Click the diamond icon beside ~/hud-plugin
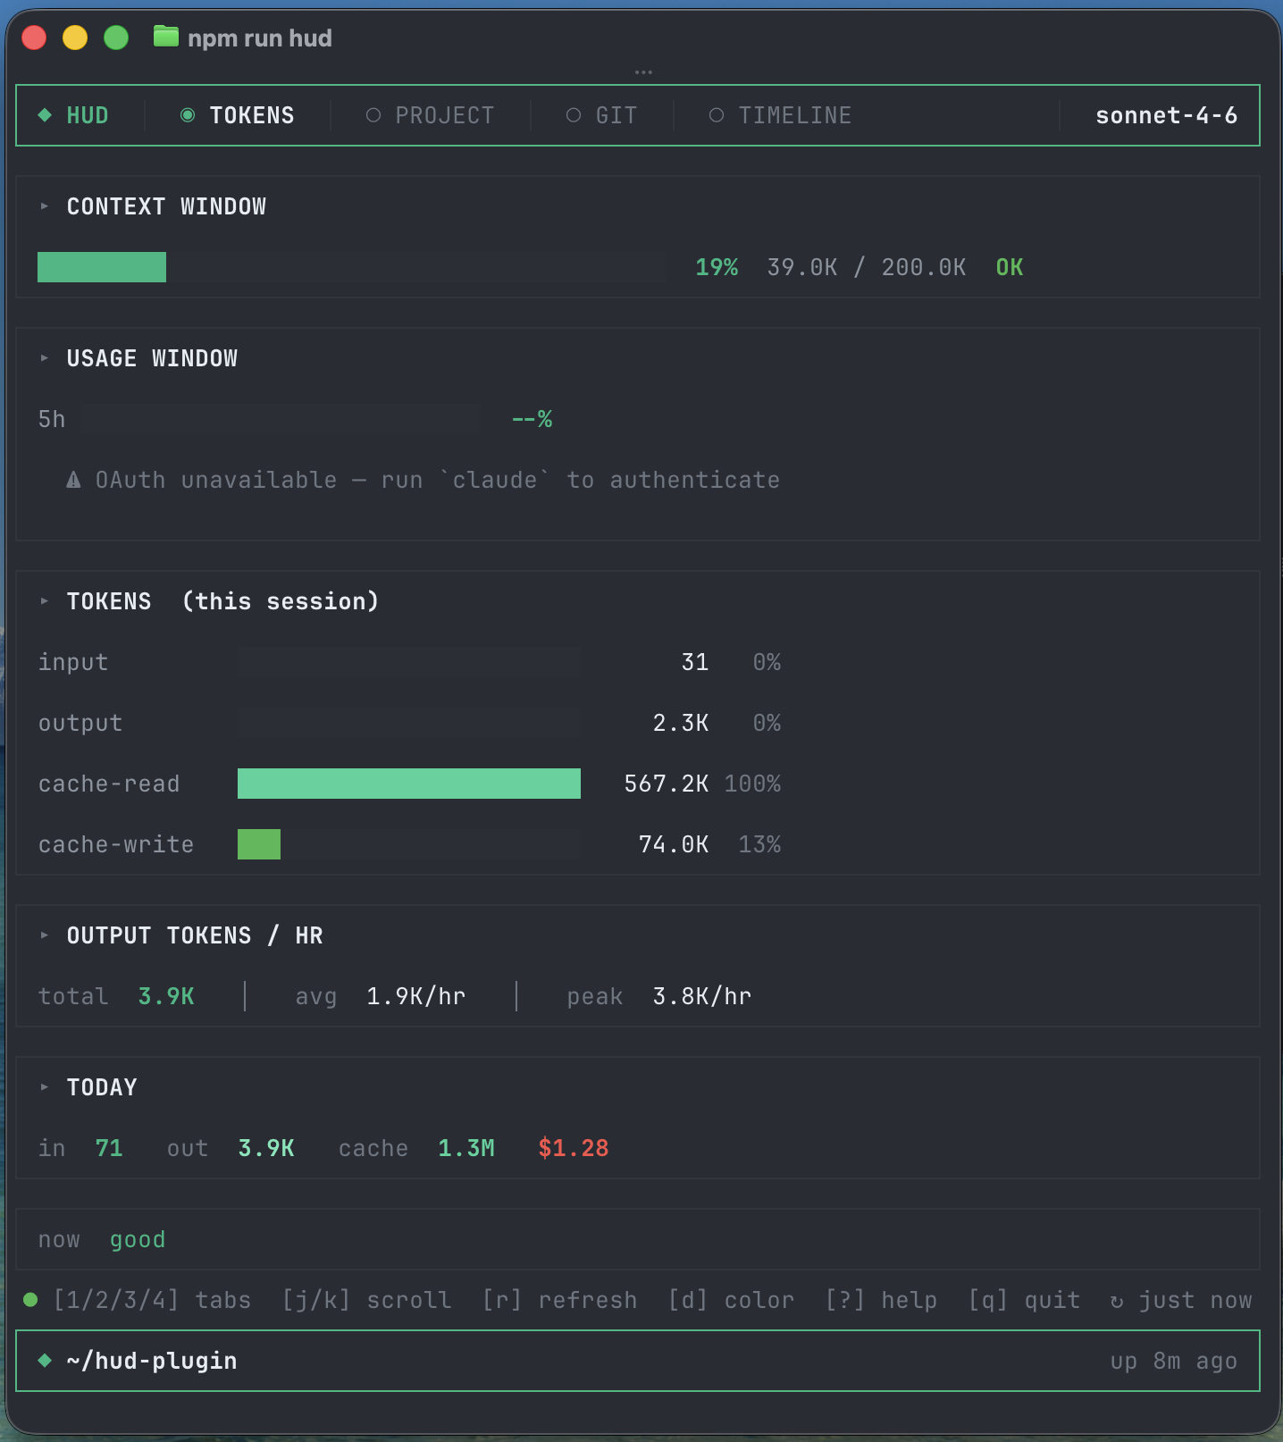 45,1361
